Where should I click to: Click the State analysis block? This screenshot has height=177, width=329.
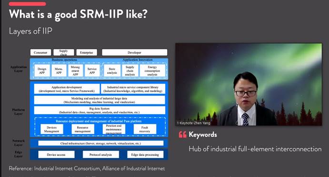click(x=112, y=71)
